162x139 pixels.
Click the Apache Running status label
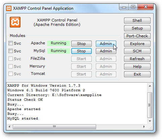(58, 43)
